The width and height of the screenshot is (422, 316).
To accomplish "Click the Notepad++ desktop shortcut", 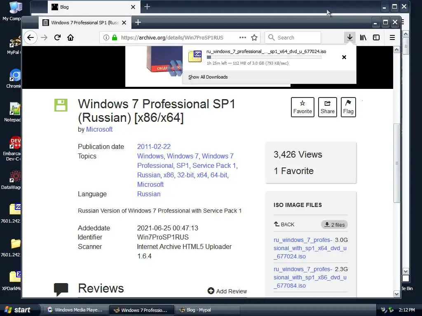I will [x=13, y=112].
